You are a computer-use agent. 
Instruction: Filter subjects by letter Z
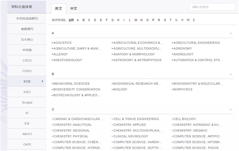pyautogui.click(x=194, y=20)
